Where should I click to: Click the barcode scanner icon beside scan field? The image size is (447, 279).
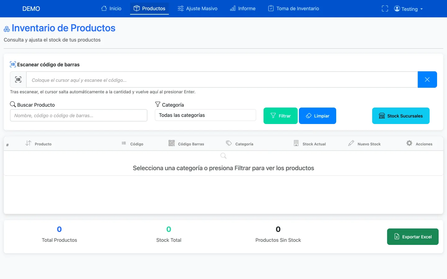18,80
